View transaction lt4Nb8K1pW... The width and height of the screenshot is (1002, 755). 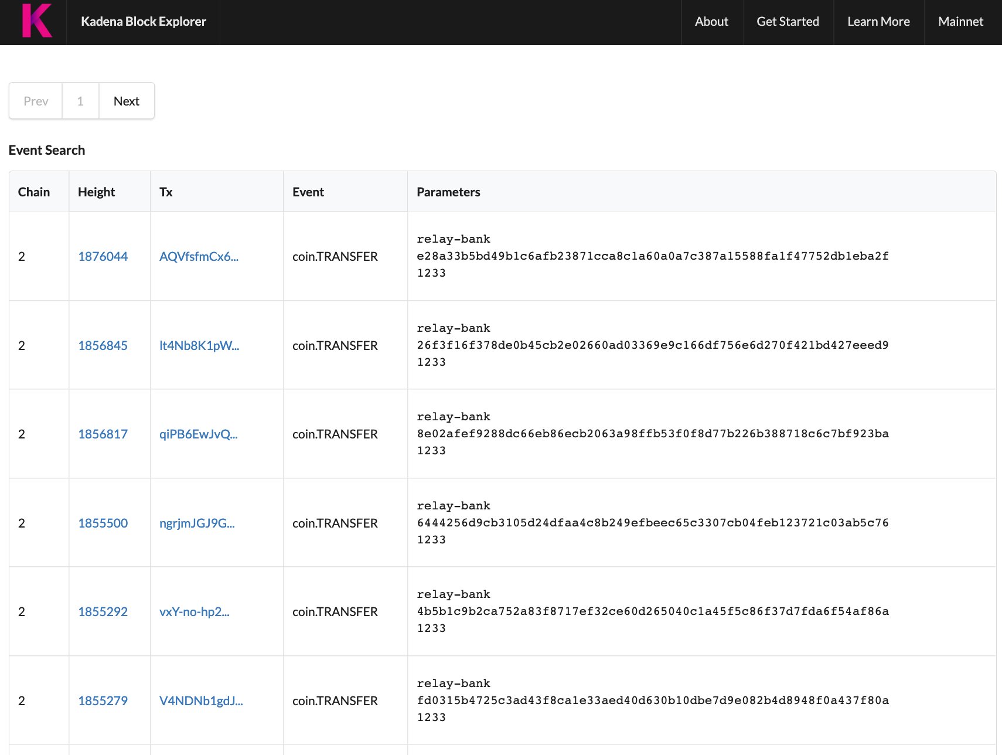[x=199, y=345]
